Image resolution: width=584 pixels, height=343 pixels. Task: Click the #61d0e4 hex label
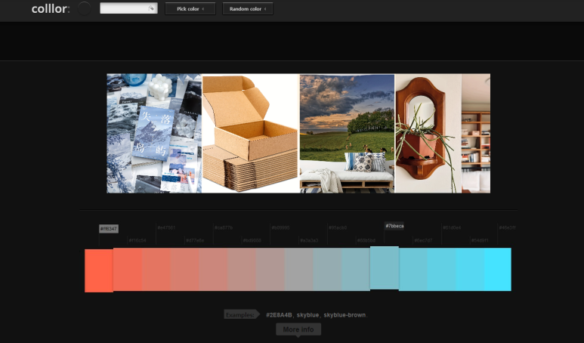(x=452, y=227)
